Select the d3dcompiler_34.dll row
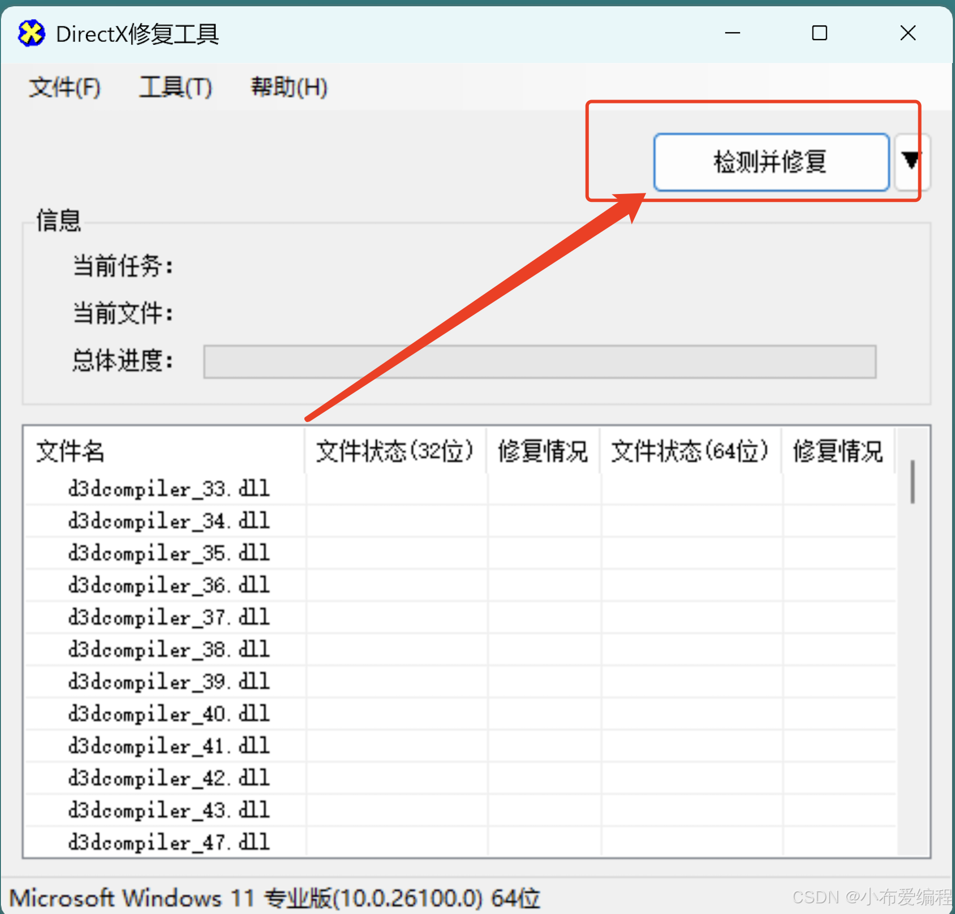955x914 pixels. point(460,521)
